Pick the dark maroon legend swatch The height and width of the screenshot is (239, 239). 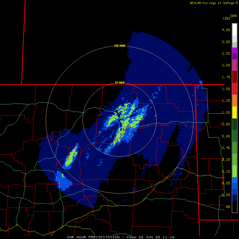tap(234, 77)
